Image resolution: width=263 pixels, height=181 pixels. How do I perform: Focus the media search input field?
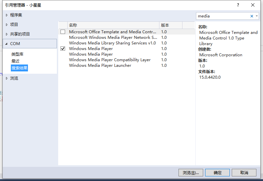[223, 16]
